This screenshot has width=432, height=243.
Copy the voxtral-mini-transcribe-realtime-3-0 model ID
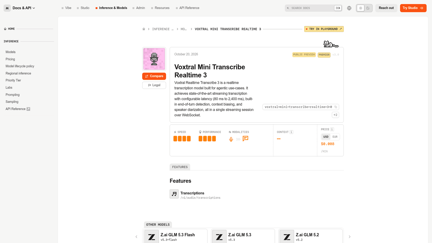(336, 107)
